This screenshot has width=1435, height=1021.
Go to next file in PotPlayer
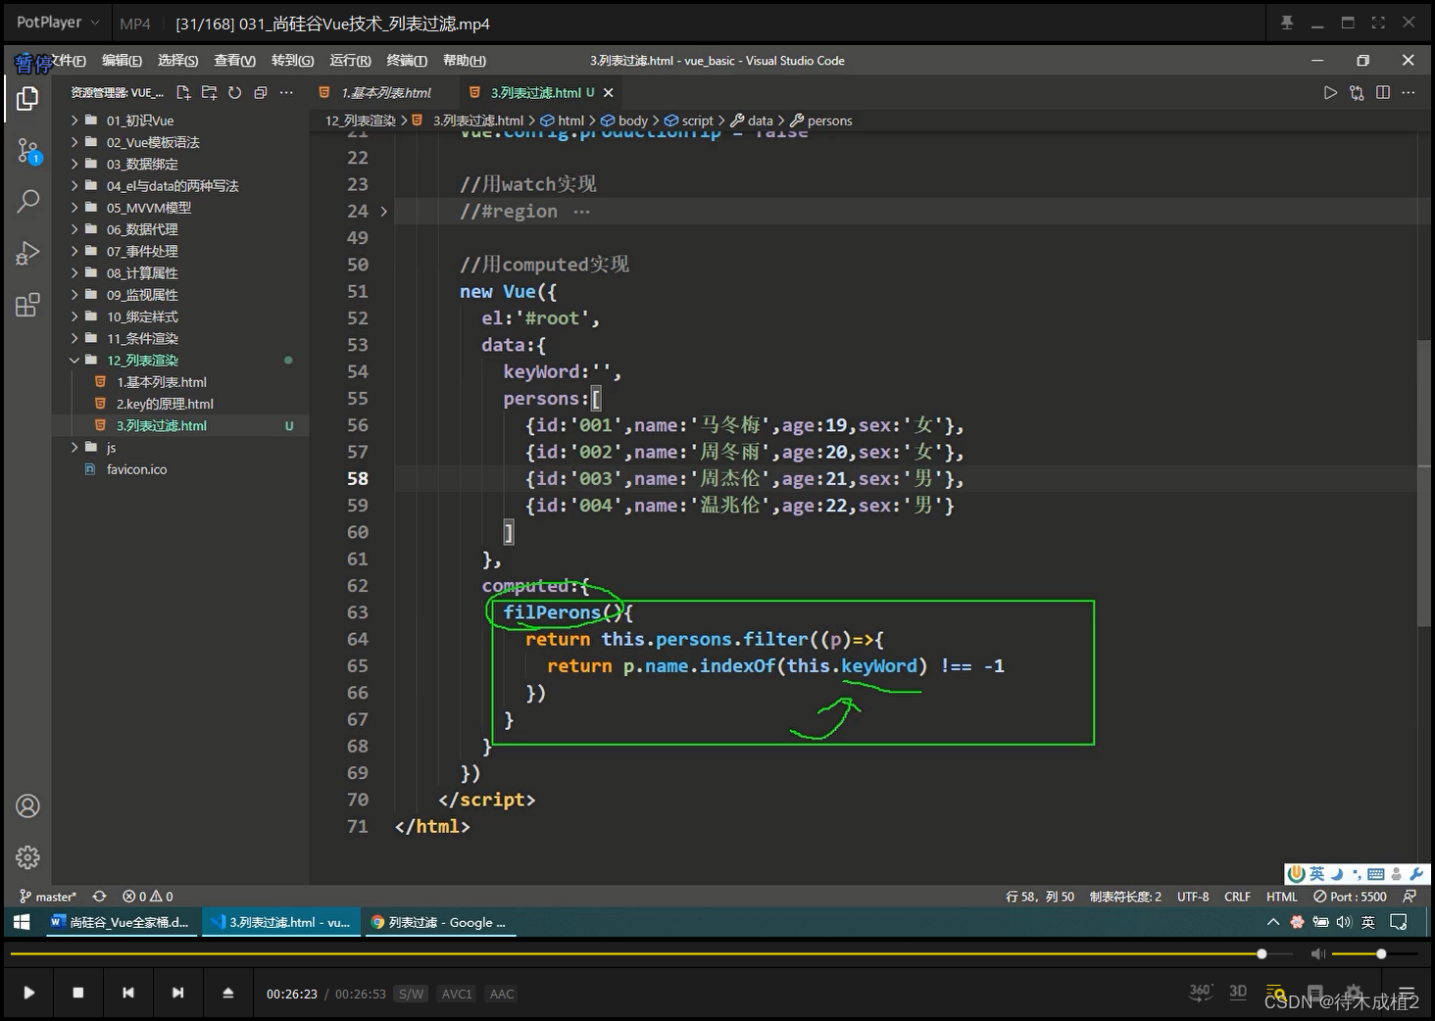[177, 993]
